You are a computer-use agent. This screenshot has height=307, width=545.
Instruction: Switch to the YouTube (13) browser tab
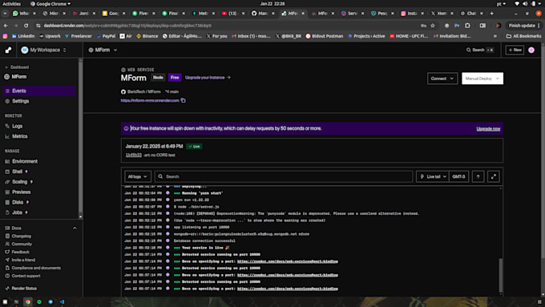tap(233, 13)
